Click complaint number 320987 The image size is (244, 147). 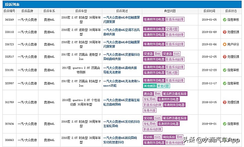pyautogui.click(x=9, y=83)
